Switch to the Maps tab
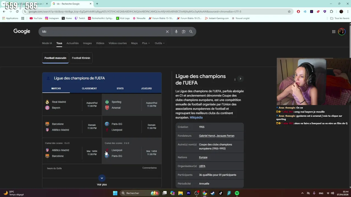Screen dimensions: 351x197 pos(134,43)
